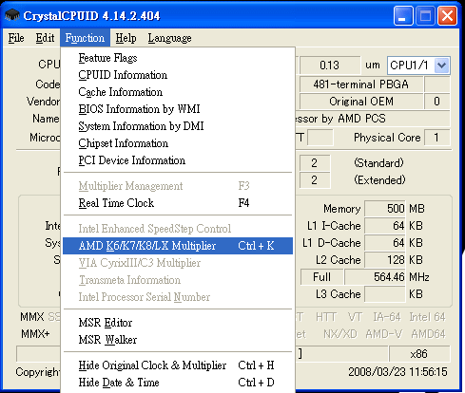The image size is (465, 393).
Task: Launch MSR Walker
Action: (178, 340)
